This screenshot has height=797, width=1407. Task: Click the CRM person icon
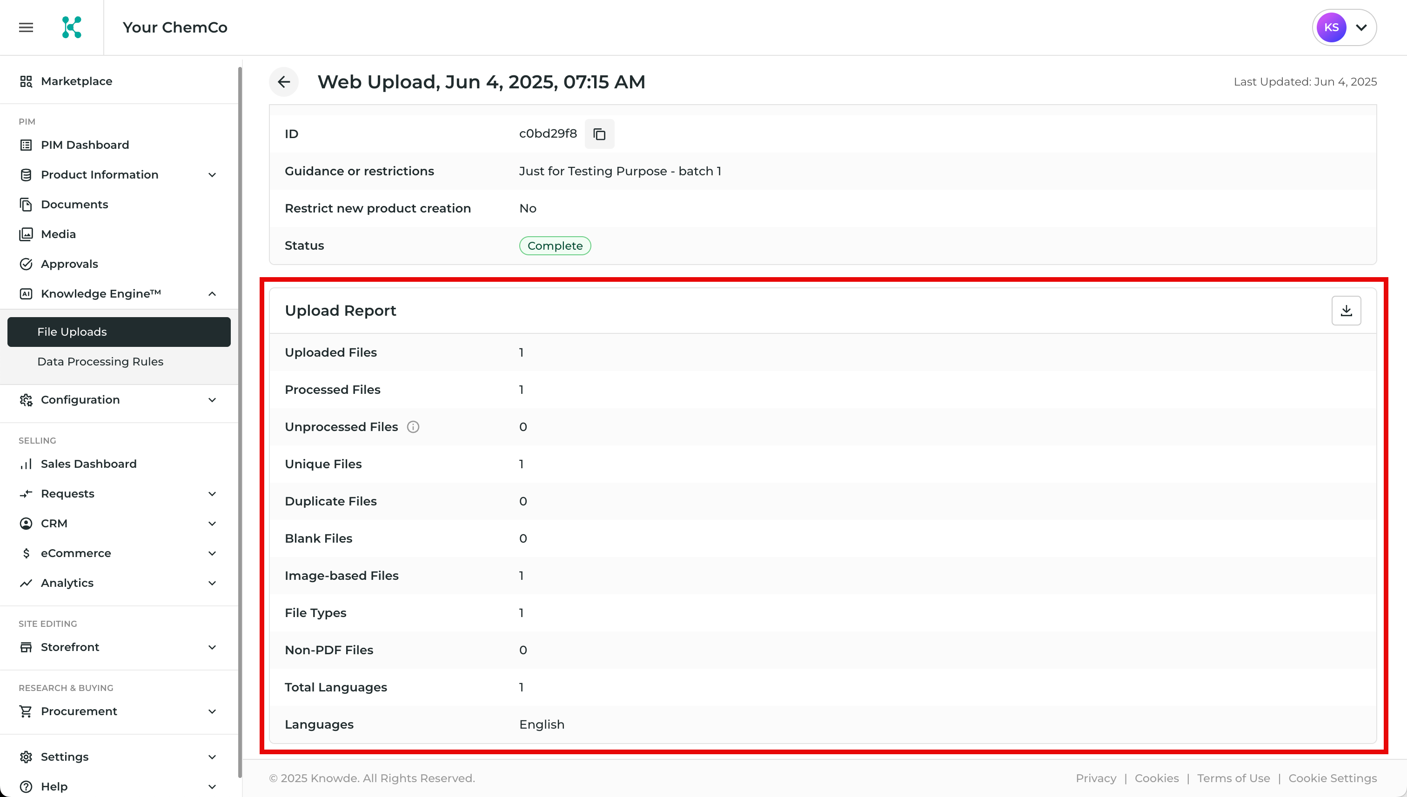click(26, 523)
